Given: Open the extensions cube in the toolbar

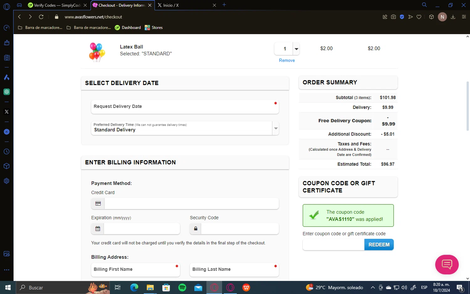Looking at the screenshot, I should pos(431,17).
